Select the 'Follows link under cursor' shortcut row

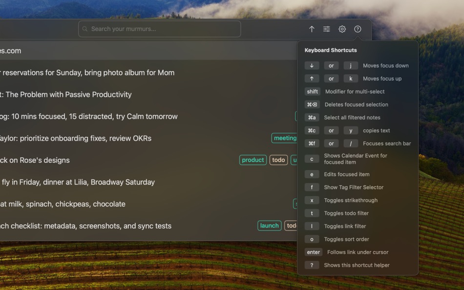click(x=357, y=252)
